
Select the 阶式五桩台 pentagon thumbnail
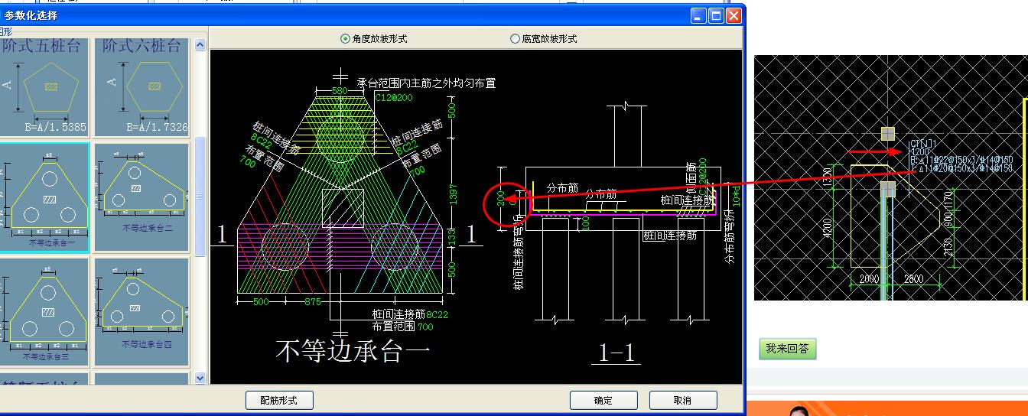click(44, 86)
